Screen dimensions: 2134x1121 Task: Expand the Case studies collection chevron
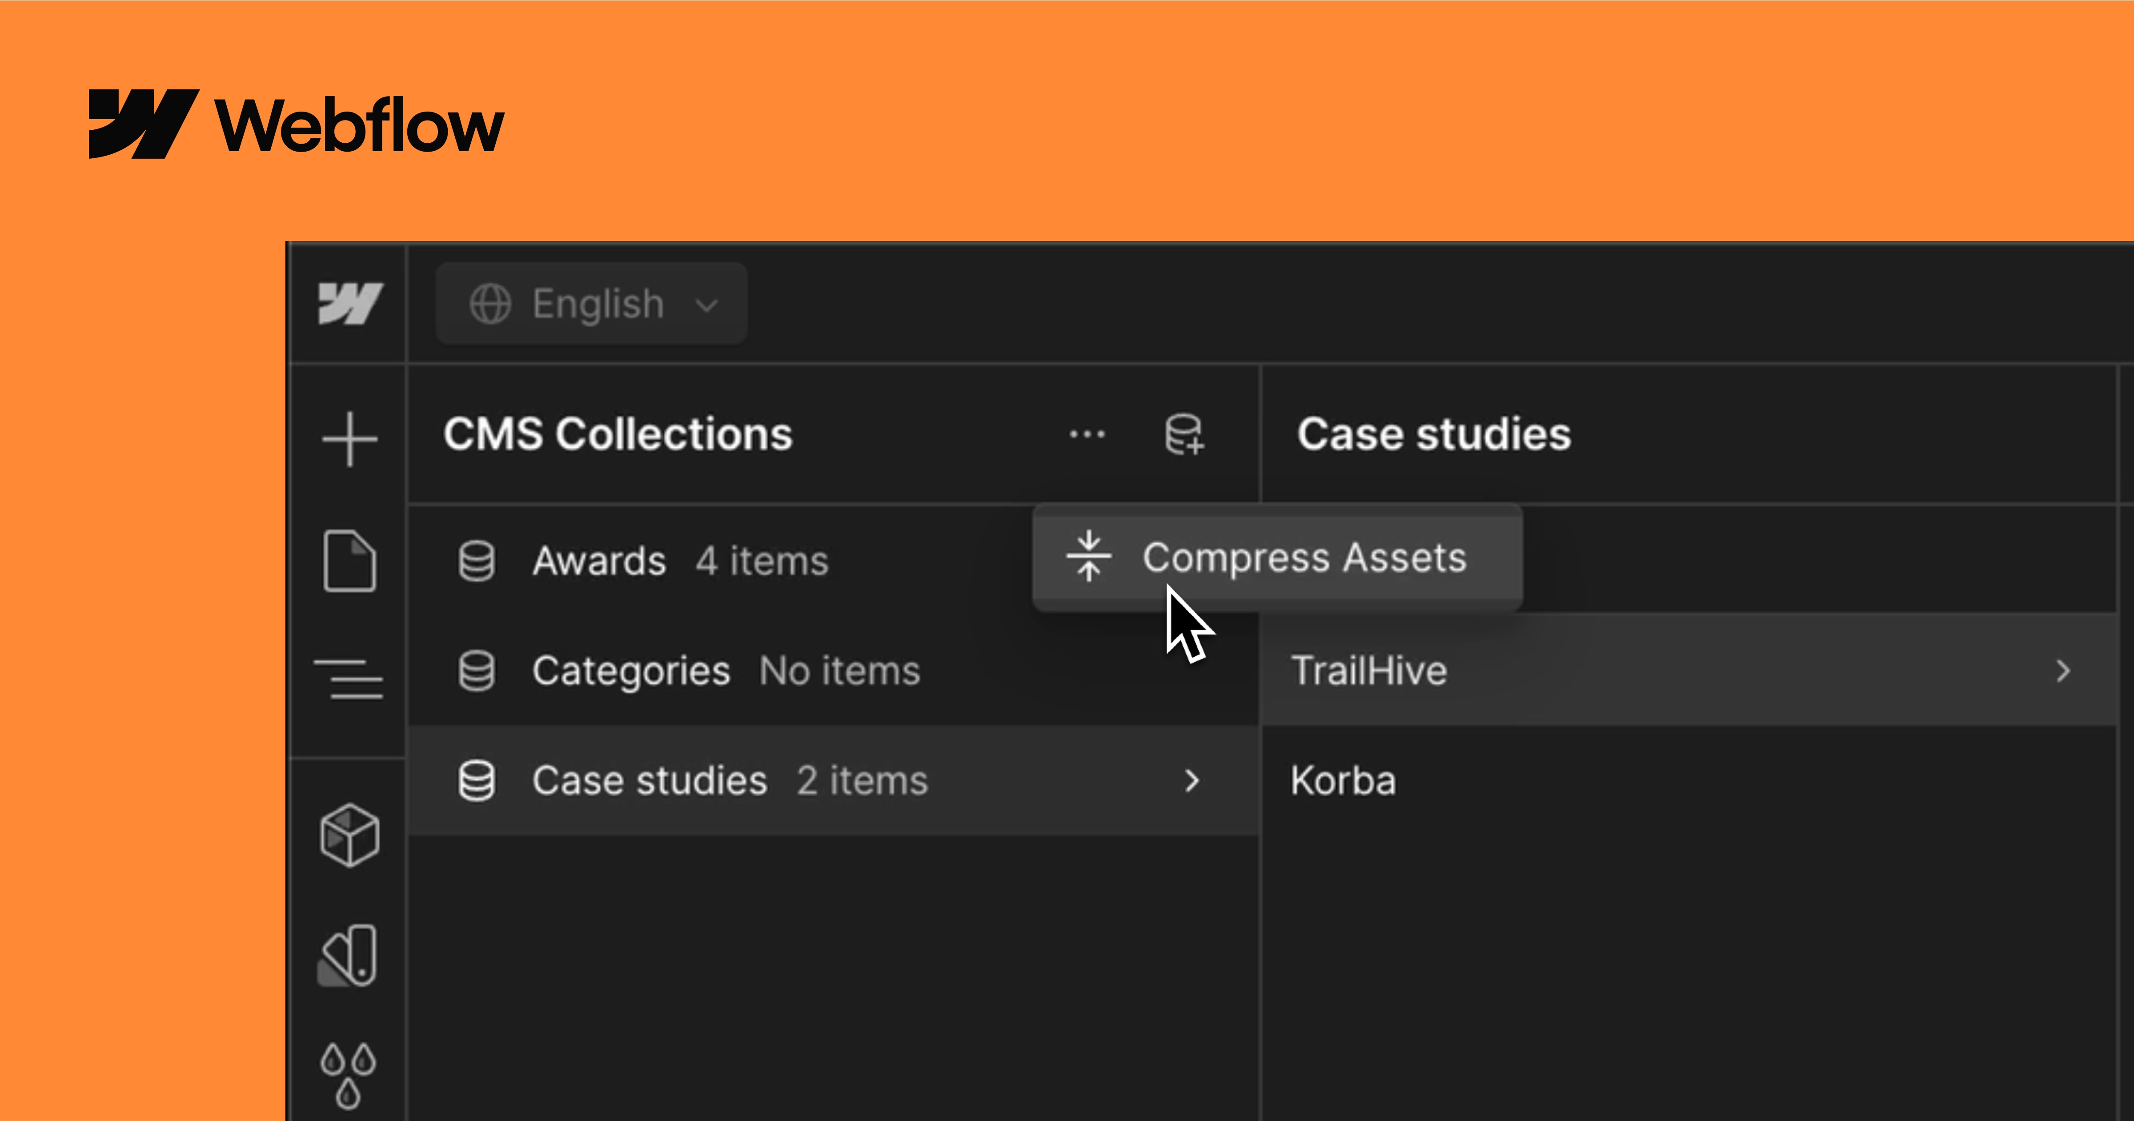tap(1192, 780)
